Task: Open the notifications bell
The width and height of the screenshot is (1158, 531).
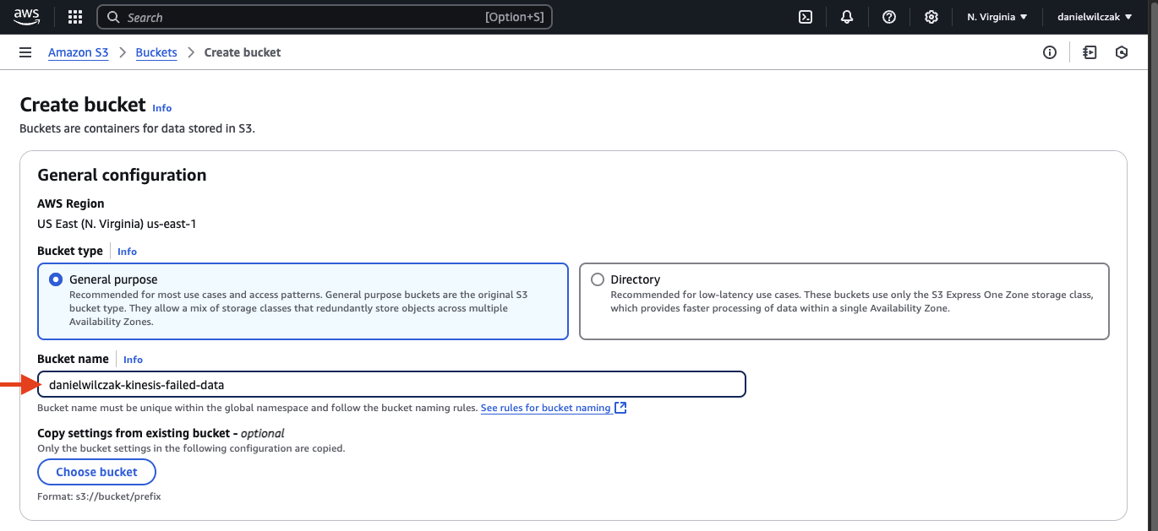Action: [847, 17]
